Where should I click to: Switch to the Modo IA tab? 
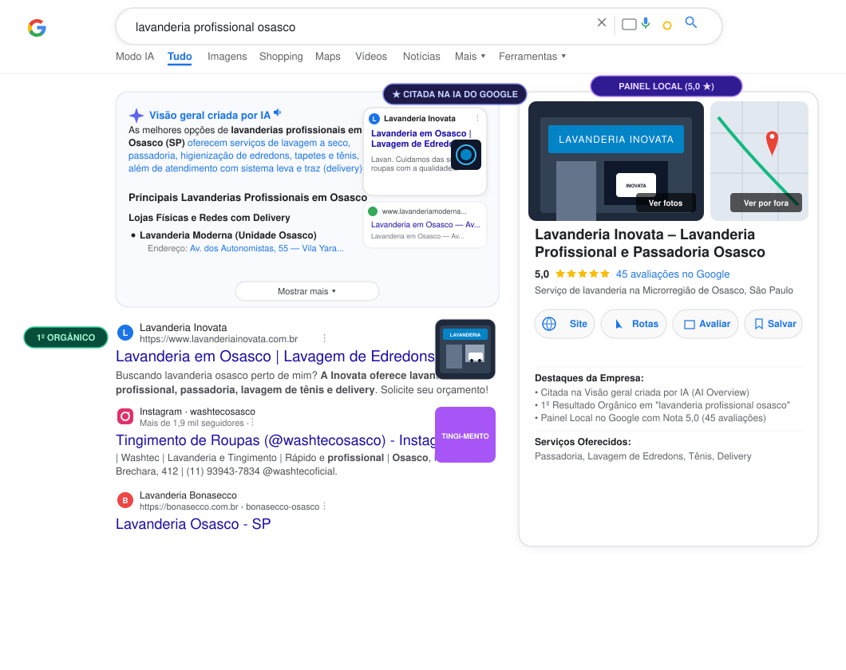pyautogui.click(x=135, y=57)
